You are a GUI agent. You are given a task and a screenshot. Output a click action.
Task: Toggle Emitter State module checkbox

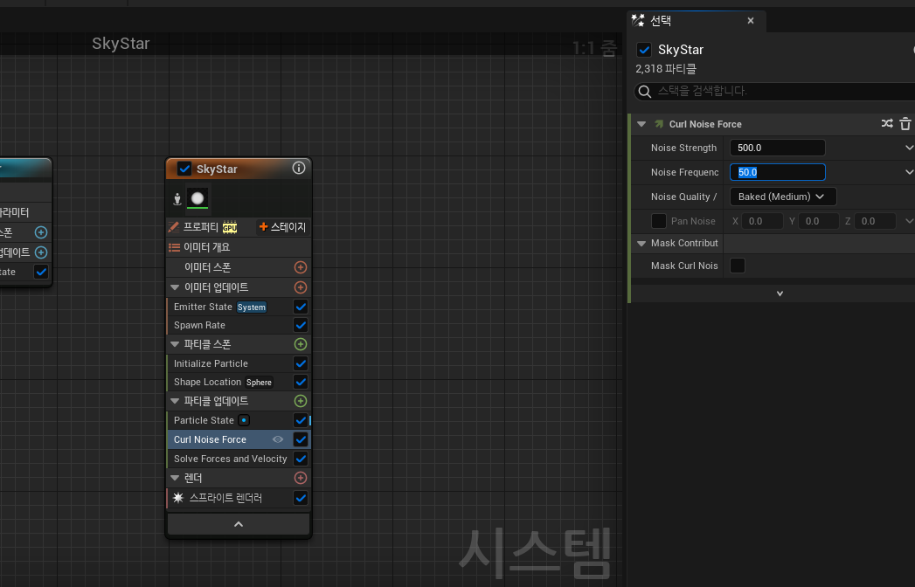point(301,307)
